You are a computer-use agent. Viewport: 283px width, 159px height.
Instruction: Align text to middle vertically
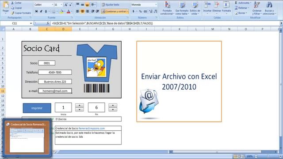click(x=83, y=4)
